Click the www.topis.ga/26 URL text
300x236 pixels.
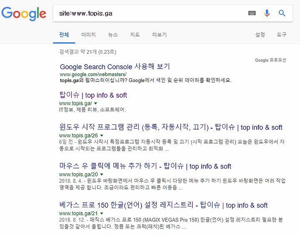[x=78, y=136]
